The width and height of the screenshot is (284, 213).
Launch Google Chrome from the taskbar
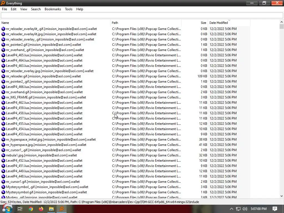(x=31, y=209)
